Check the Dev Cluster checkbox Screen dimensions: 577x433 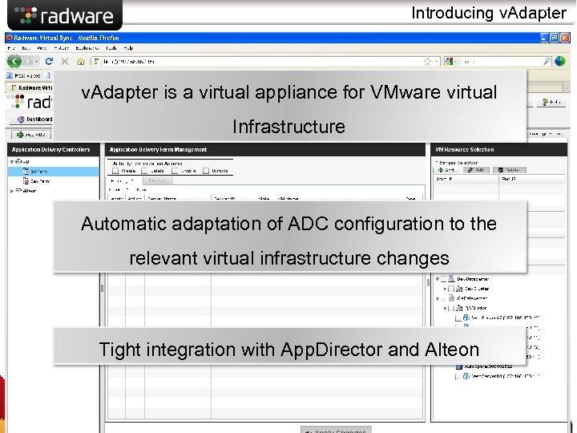click(x=451, y=289)
